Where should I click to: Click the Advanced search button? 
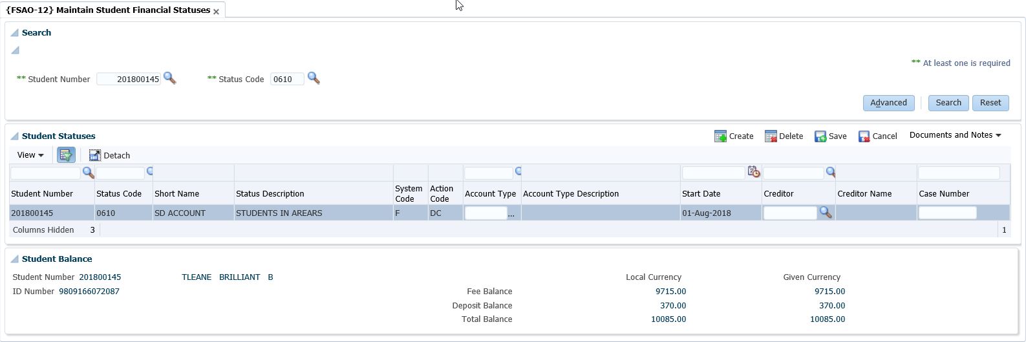(x=888, y=103)
